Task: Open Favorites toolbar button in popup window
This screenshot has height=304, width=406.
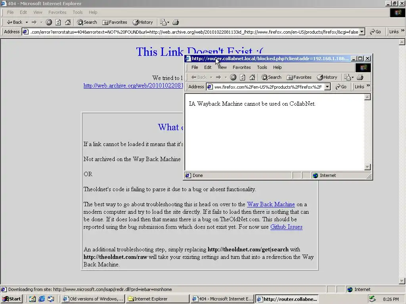Action: pos(299,77)
